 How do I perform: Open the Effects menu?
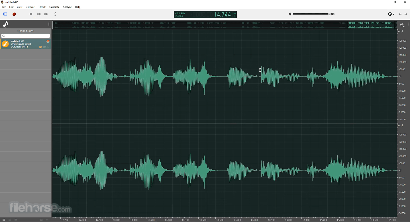point(42,7)
